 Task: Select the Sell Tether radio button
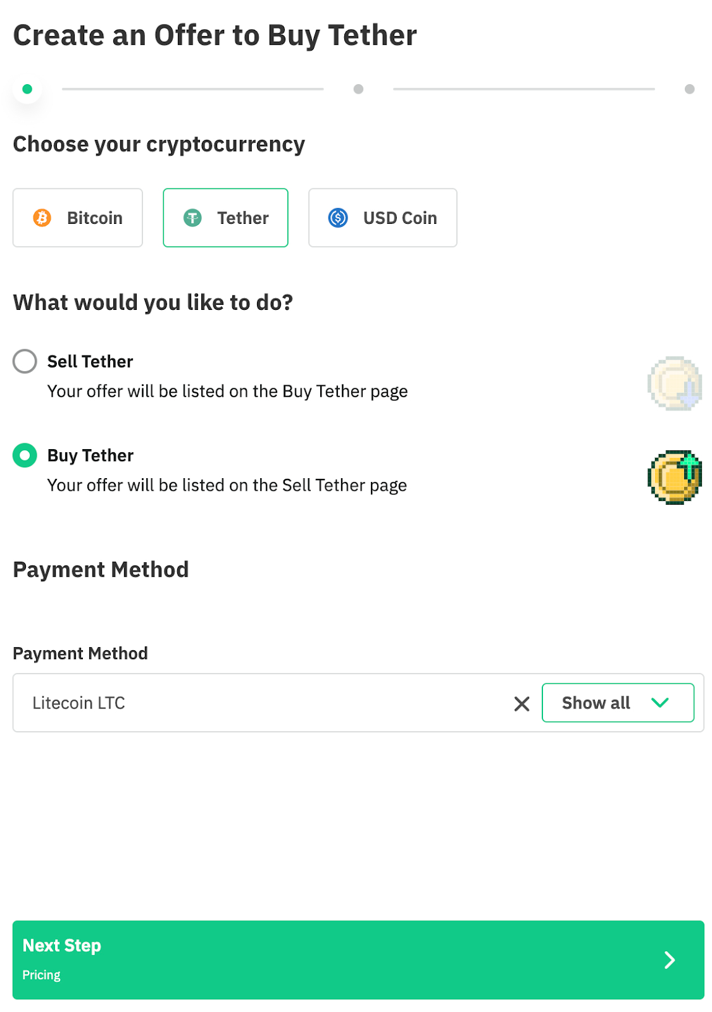(25, 361)
